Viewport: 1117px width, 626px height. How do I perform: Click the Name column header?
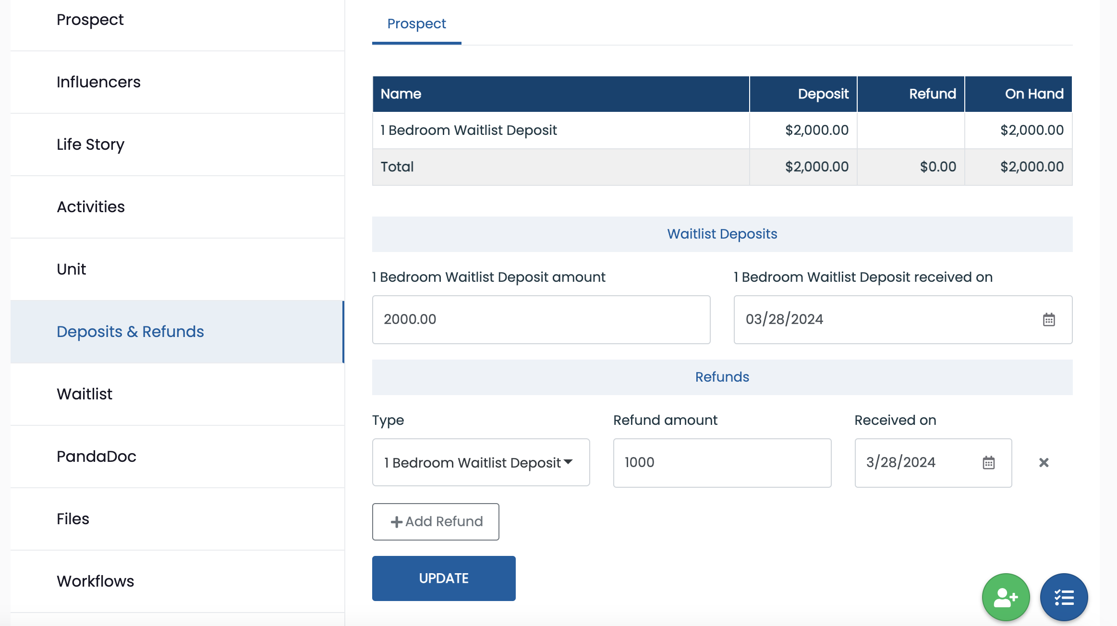(561, 94)
